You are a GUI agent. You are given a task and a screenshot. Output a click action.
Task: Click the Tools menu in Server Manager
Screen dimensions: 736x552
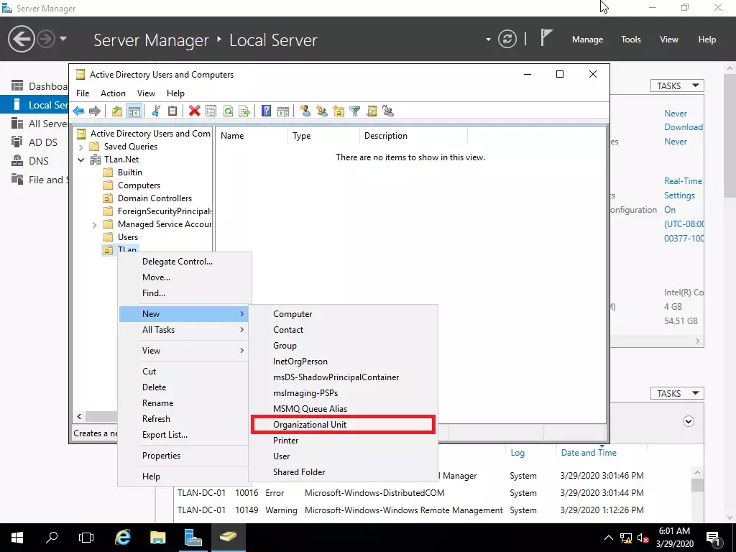point(630,40)
